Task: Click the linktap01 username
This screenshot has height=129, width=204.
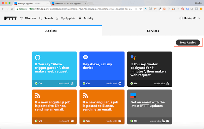Action: [190, 18]
